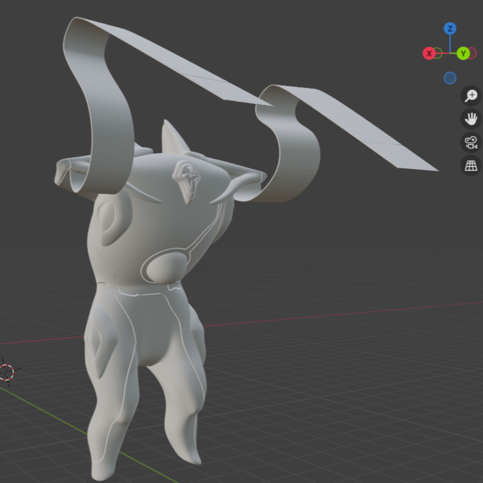Align view with green Y axis handle
The width and height of the screenshot is (483, 483).
click(463, 54)
